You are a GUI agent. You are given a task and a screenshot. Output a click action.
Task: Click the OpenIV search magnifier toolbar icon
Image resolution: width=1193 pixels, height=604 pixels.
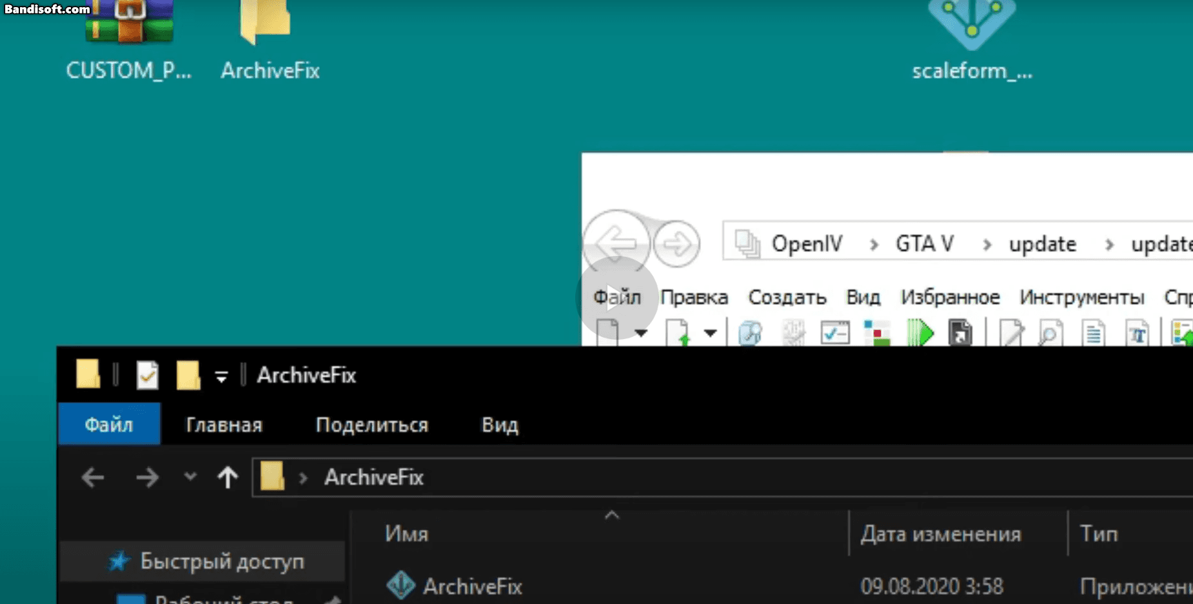(x=750, y=333)
